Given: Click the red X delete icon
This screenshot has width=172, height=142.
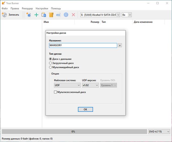Looking at the screenshot, I should pyautogui.click(x=73, y=15).
